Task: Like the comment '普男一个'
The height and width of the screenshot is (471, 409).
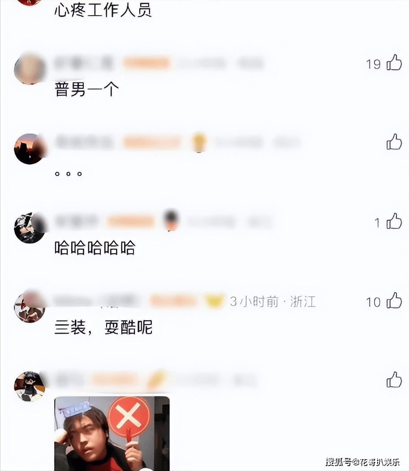Action: [x=394, y=63]
